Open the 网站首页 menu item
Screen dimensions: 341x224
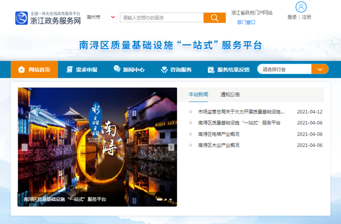34,70
